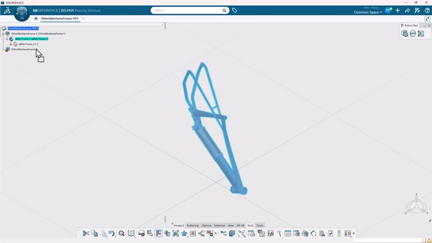Viewport: 432px width, 243px height.
Task: Collapse the eBike Frame C tree node
Action: click(7, 39)
